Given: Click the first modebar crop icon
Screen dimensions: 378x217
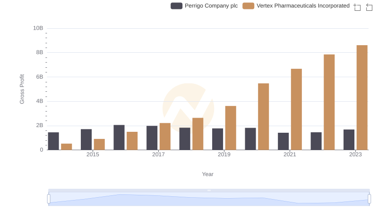Looking at the screenshot, I should point(357,7).
